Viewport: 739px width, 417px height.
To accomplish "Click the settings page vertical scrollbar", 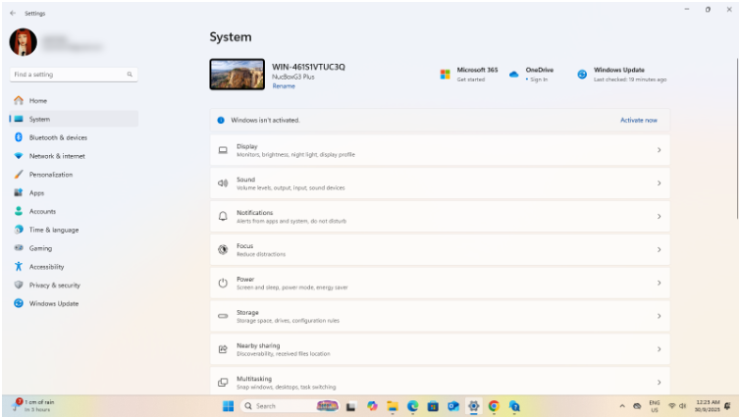I will click(737, 138).
